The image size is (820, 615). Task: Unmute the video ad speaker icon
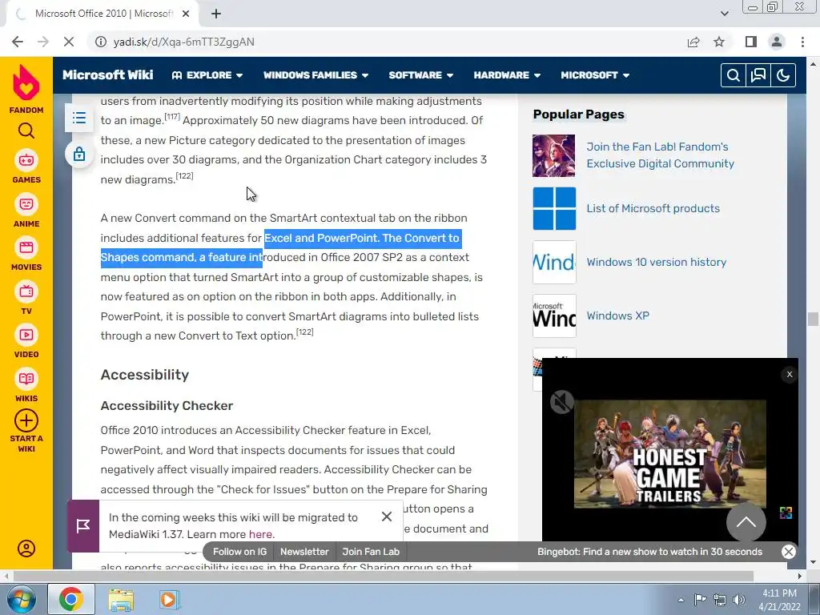pyautogui.click(x=561, y=402)
